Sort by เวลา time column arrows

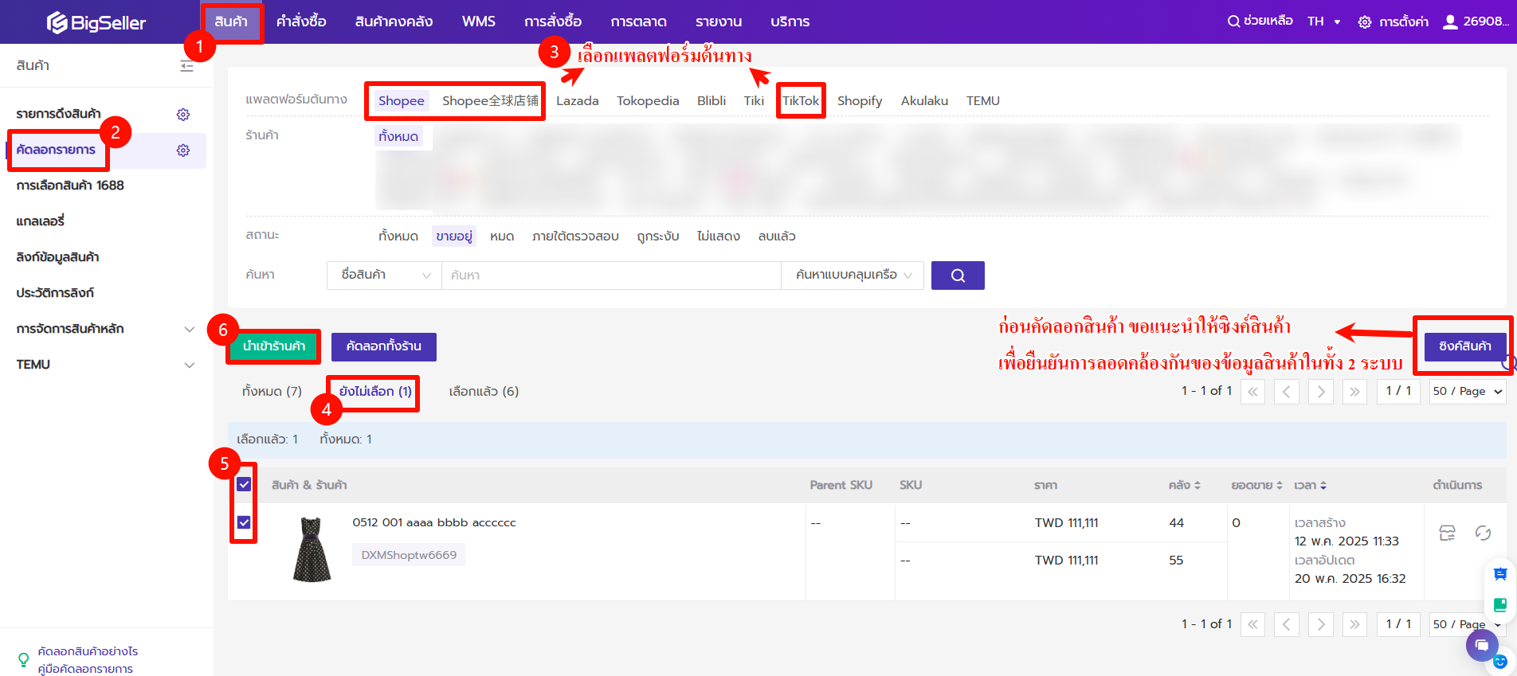coord(1323,485)
